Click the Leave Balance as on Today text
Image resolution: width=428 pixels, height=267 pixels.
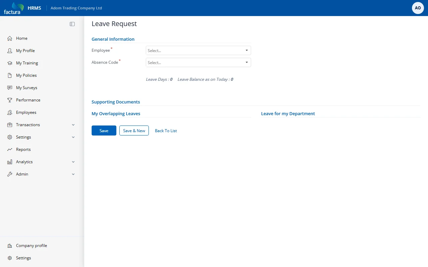(x=205, y=79)
